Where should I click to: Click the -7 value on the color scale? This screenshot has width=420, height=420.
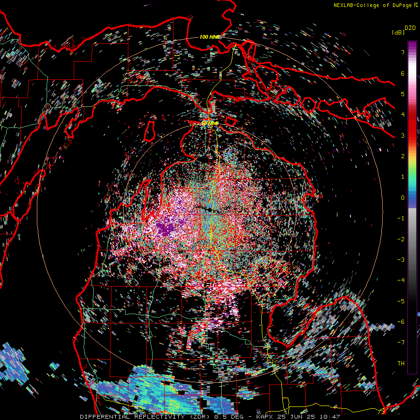401,343
